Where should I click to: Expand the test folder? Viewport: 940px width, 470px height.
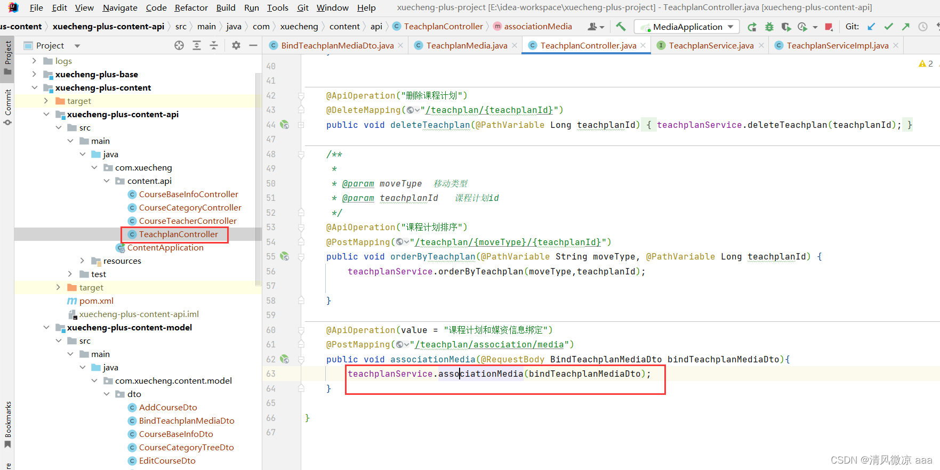tap(70, 274)
